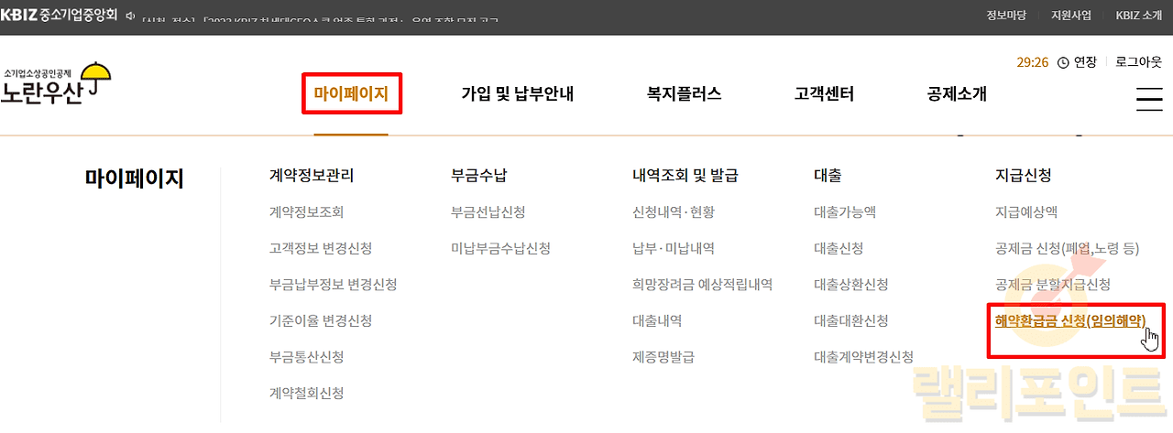Open the 계약정보조회 submenu link

tap(306, 212)
